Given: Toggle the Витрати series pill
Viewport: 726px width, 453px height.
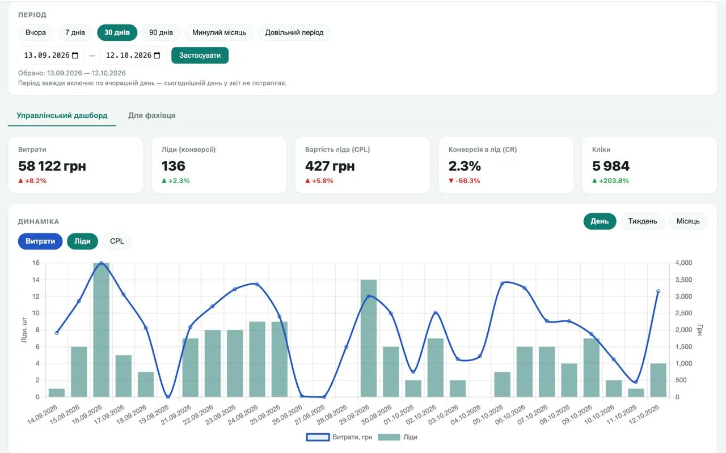Looking at the screenshot, I should [x=40, y=241].
